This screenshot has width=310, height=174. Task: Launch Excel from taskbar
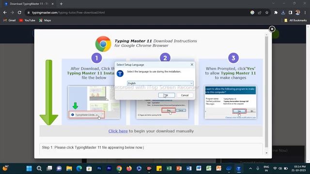[169, 169]
